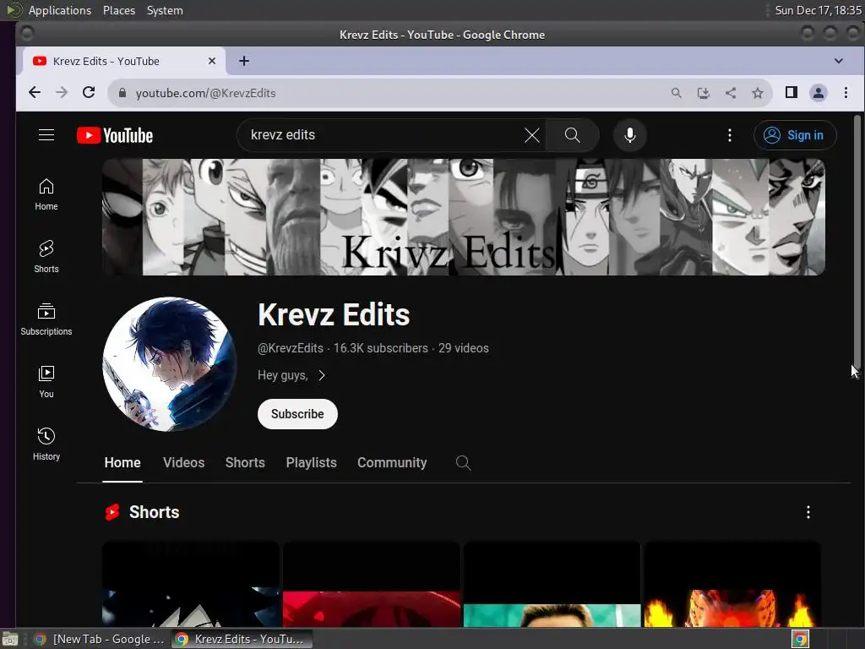Open the Places menu

[x=118, y=10]
